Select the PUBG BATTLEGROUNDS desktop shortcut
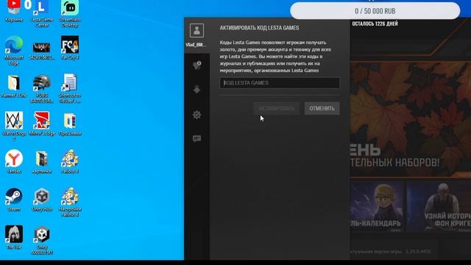471x265 pixels. [42, 88]
